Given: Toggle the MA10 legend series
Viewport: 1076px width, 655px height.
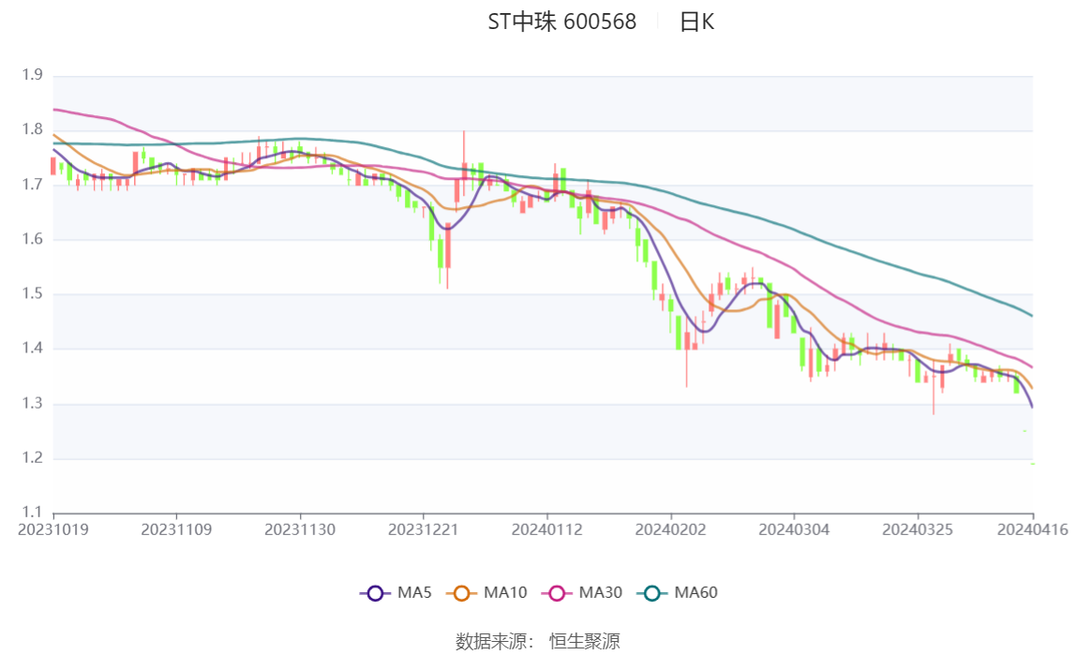Looking at the screenshot, I should pos(486,592).
